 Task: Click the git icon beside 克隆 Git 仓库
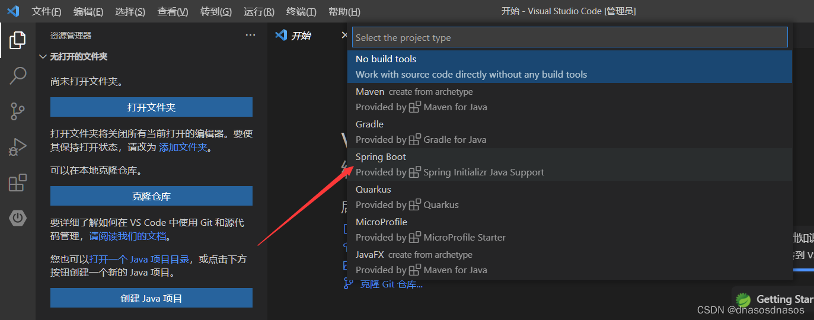349,284
